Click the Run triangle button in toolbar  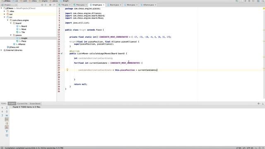[x=246, y=1]
